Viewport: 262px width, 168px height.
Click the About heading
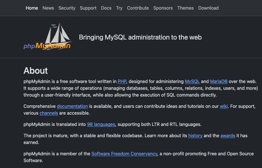36,71
